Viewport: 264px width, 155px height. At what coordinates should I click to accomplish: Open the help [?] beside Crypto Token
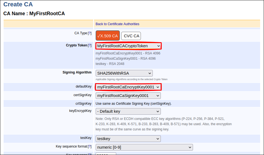[90, 45]
